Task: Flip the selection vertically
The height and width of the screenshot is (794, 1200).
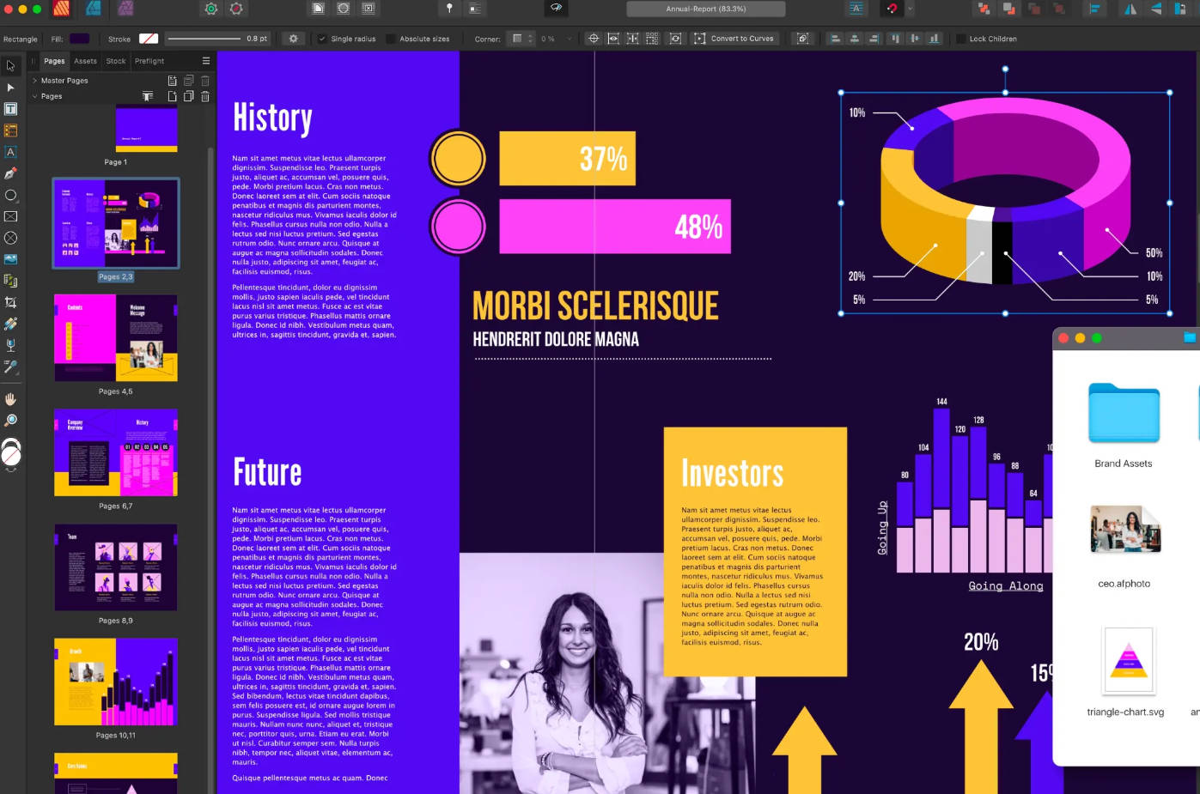Action: click(x=1155, y=9)
